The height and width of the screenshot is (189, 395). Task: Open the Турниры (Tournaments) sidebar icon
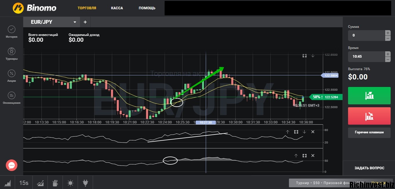point(12,51)
